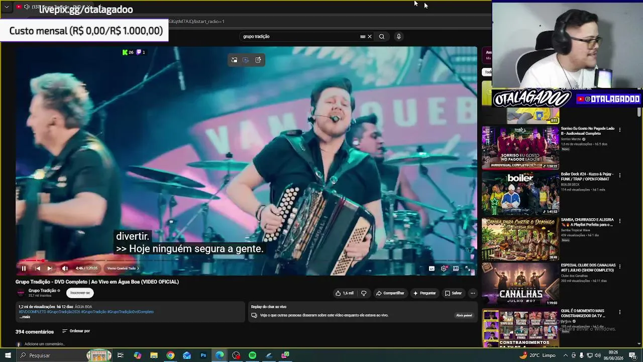Open options for the Samba Churrasco video
The width and height of the screenshot is (643, 362).
(x=620, y=221)
